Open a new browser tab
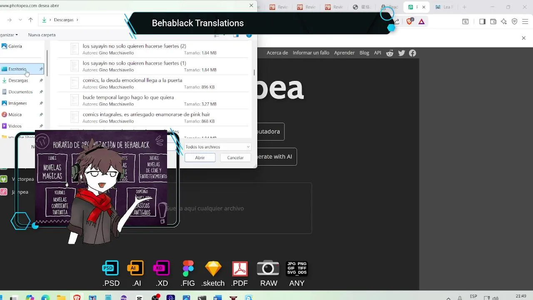533x300 pixels. point(464,7)
